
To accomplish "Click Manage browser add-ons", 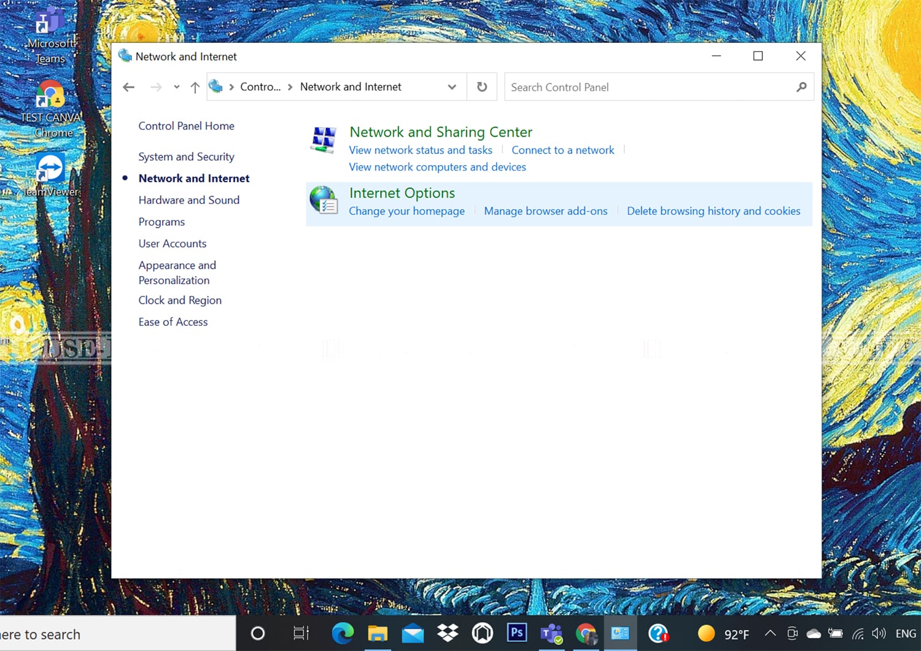I will 545,211.
